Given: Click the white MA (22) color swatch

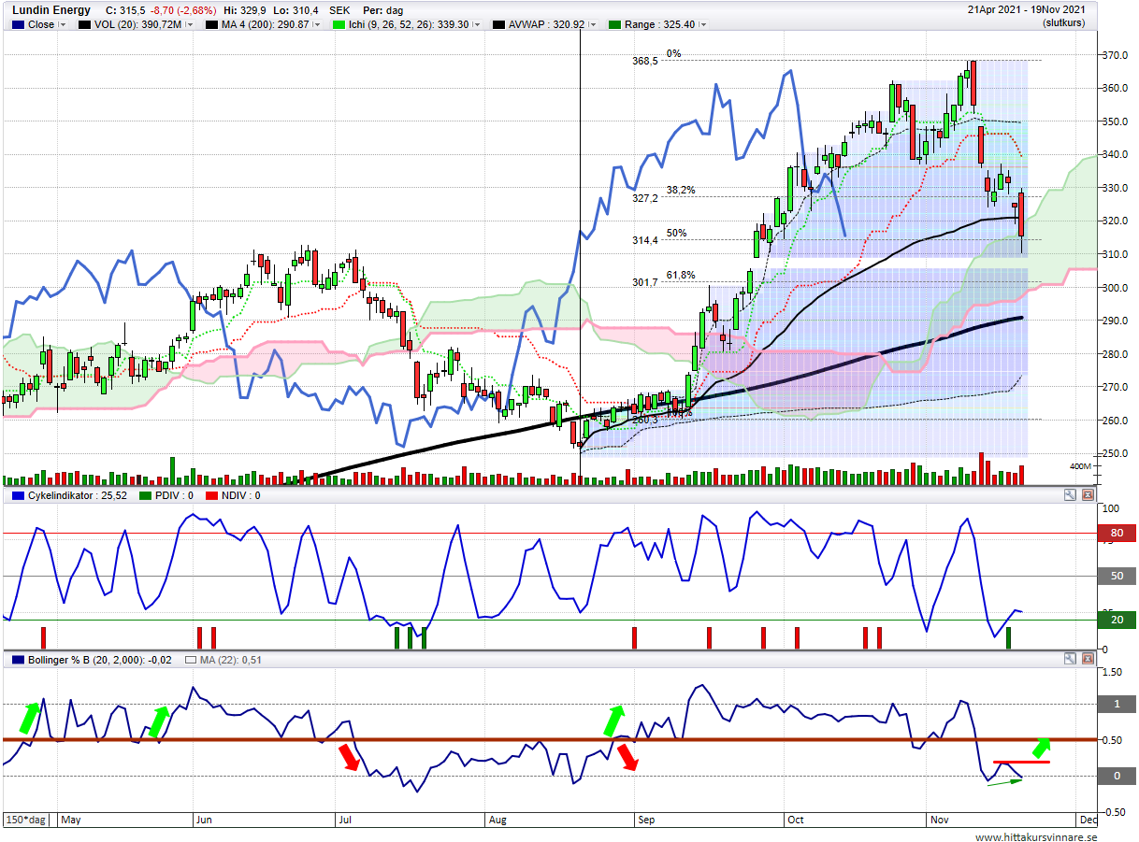Looking at the screenshot, I should tap(191, 660).
